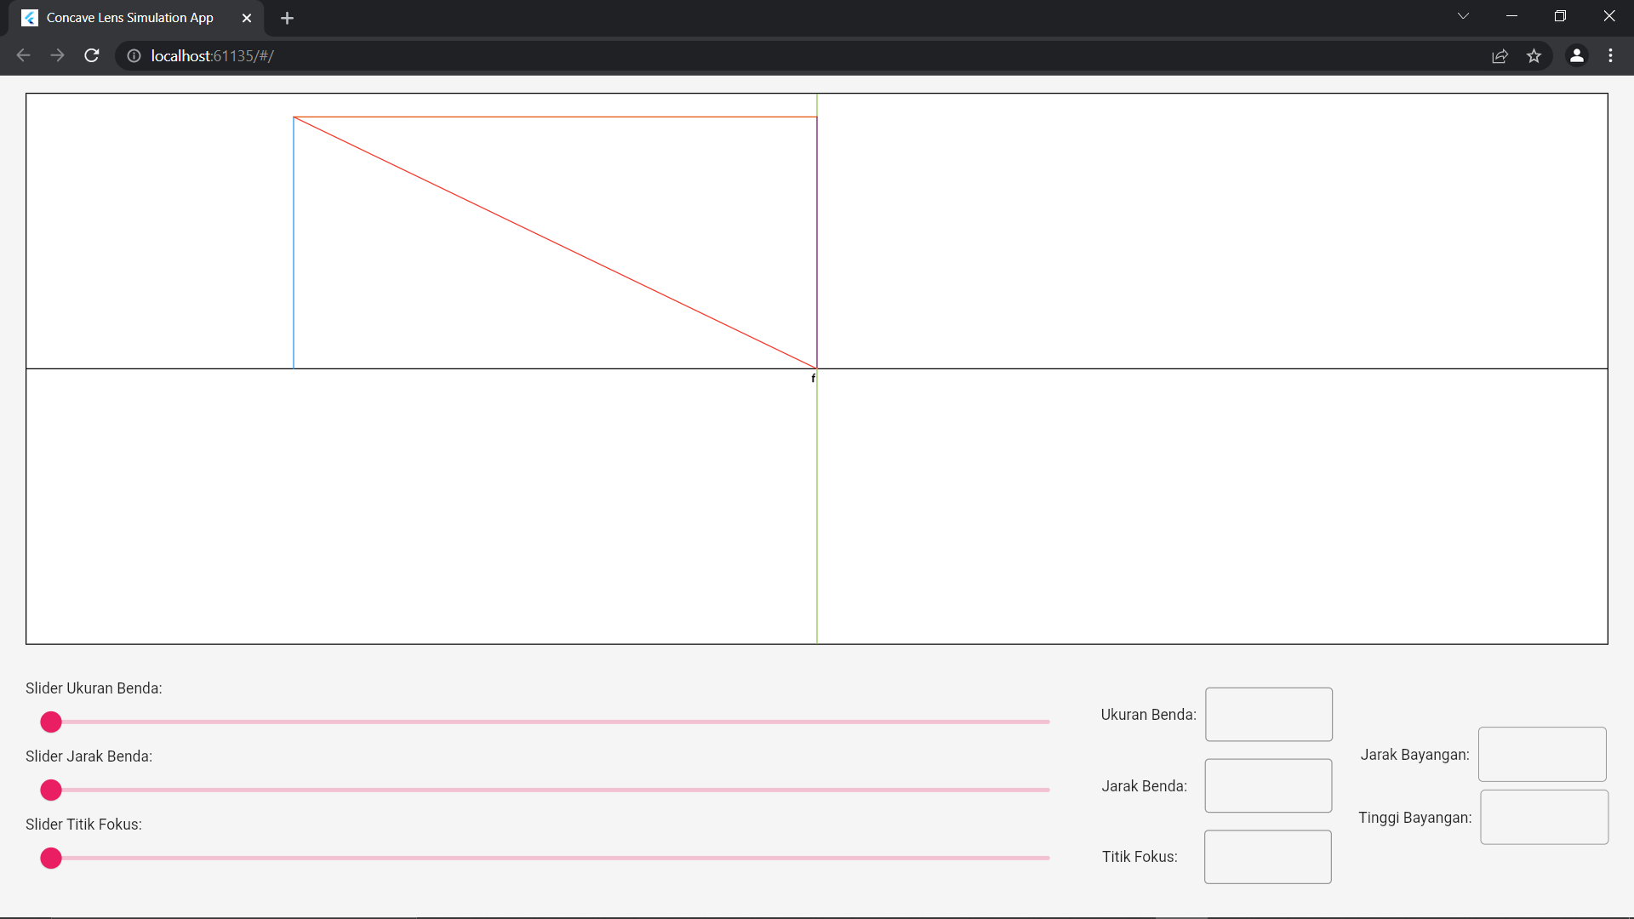Screen dimensions: 1634x919
Task: Click the browser reload icon
Action: pyautogui.click(x=91, y=55)
